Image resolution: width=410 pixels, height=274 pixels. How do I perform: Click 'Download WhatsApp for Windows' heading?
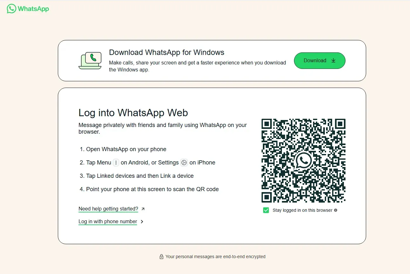point(167,52)
